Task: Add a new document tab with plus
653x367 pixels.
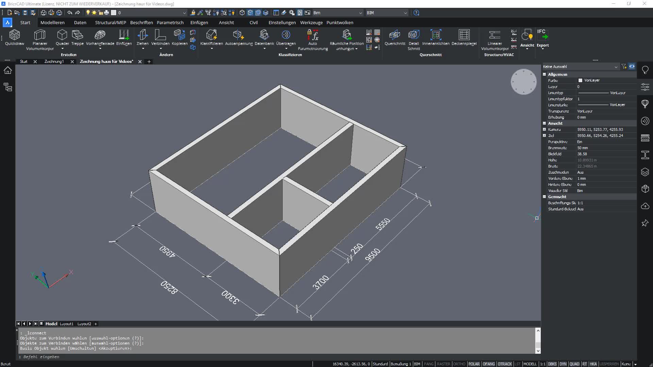Action: pos(149,62)
